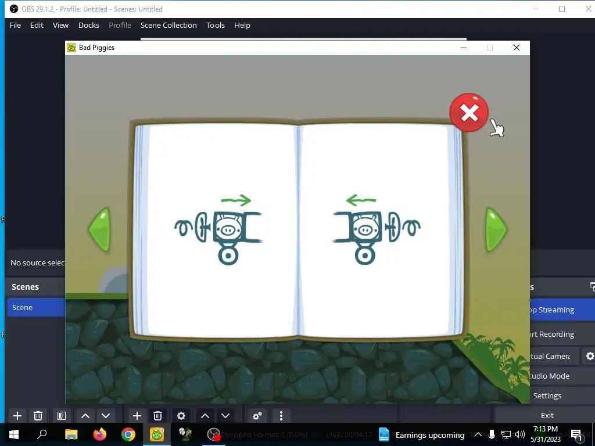Show hidden system tray icons chevron
This screenshot has height=446, width=595.
click(478, 434)
